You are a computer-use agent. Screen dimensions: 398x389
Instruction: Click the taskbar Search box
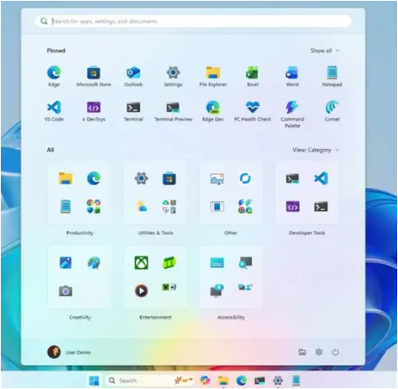(x=149, y=381)
